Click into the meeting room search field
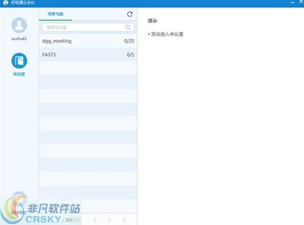304x225 pixels. point(88,27)
